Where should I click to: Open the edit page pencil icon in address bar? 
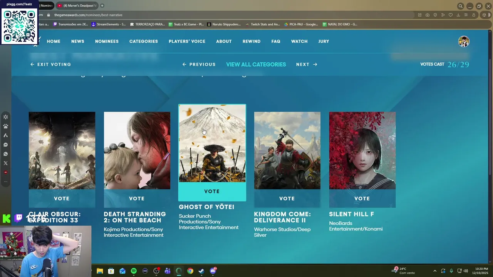(x=420, y=15)
